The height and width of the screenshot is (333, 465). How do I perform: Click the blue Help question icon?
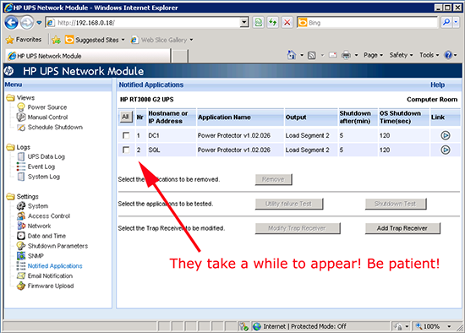pyautogui.click(x=448, y=55)
